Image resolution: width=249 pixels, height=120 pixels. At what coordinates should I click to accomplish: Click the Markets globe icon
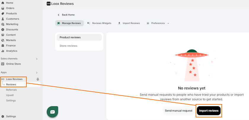click(3, 40)
